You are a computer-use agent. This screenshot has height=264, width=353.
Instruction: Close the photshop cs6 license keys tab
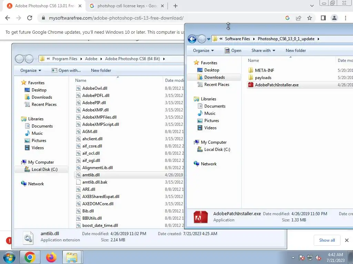coord(162,6)
